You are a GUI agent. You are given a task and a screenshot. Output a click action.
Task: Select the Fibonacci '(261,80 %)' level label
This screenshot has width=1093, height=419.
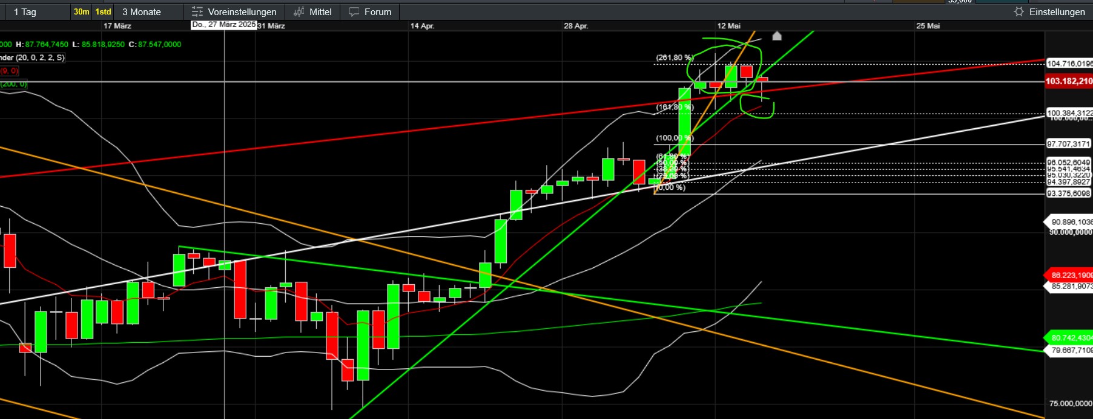click(674, 58)
